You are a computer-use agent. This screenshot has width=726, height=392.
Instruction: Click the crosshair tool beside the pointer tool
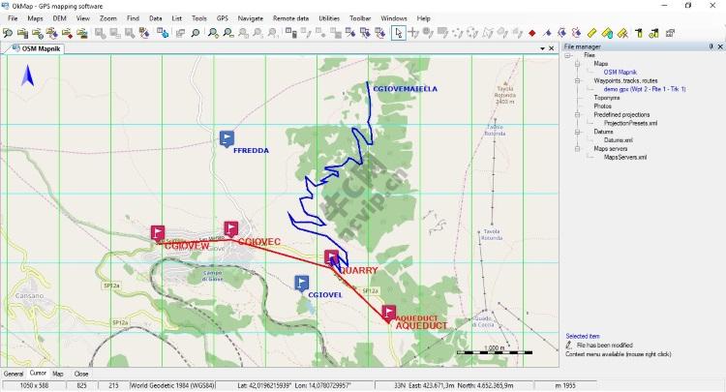[413, 33]
